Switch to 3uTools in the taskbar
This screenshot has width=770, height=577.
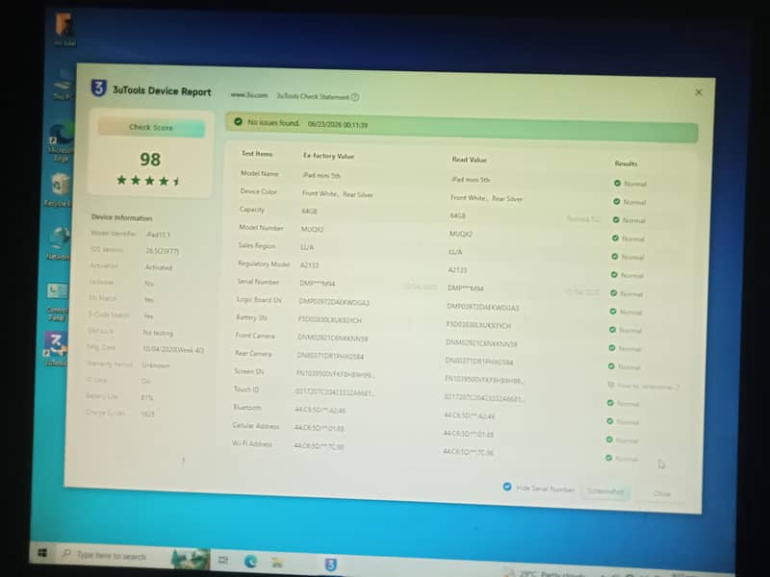[331, 564]
